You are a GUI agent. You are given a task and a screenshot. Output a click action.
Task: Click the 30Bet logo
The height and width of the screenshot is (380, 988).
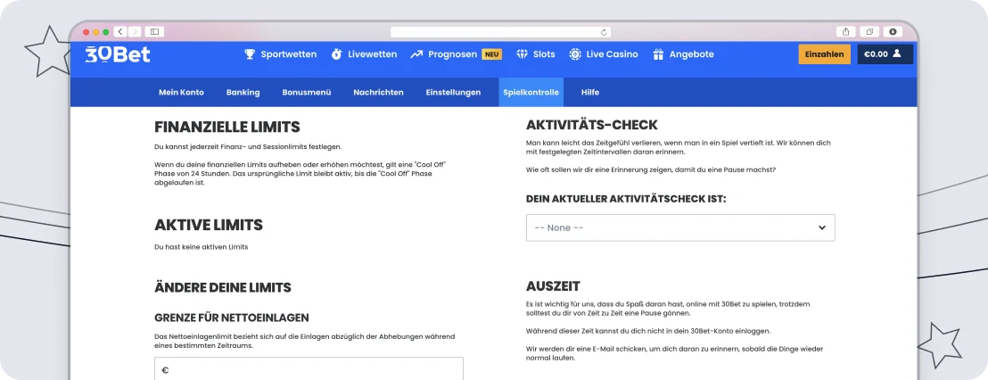(x=118, y=54)
